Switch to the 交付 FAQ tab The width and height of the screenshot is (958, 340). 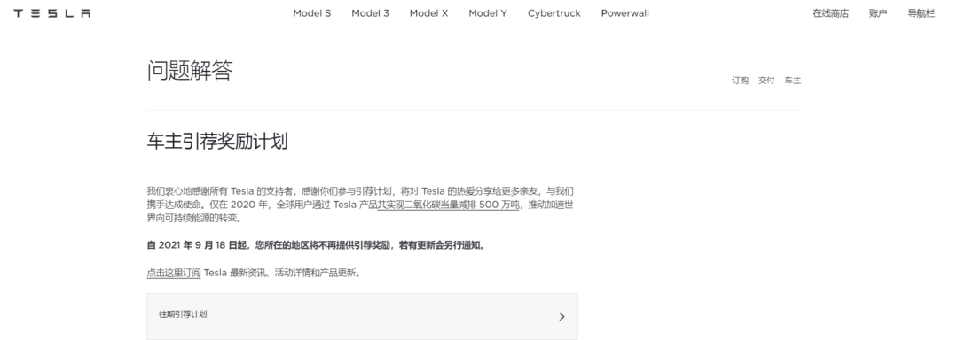click(766, 81)
